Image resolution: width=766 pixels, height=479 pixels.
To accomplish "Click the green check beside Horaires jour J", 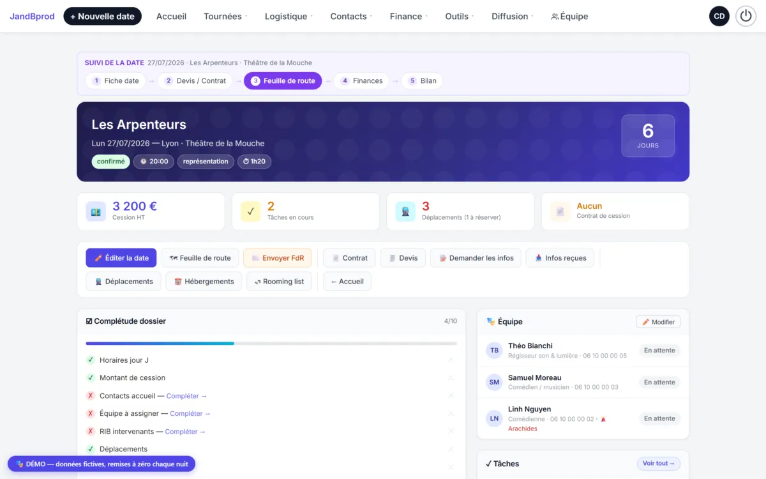I will (91, 360).
